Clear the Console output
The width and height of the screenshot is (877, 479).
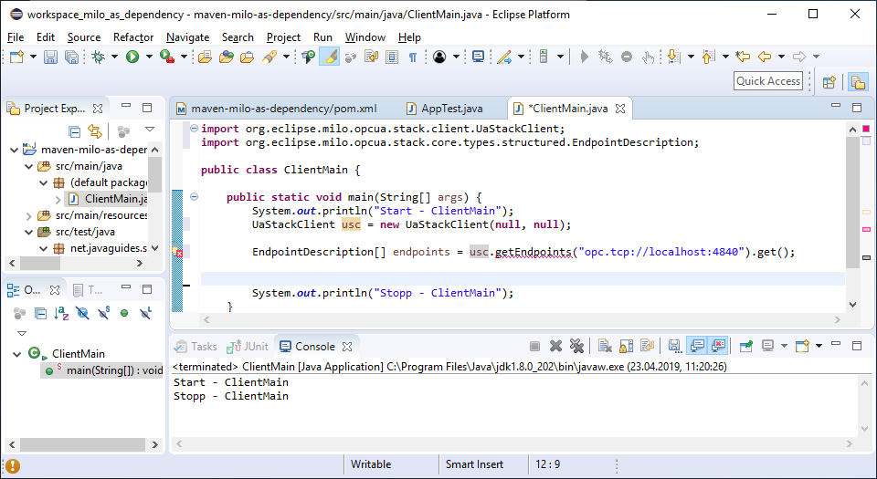(x=604, y=347)
